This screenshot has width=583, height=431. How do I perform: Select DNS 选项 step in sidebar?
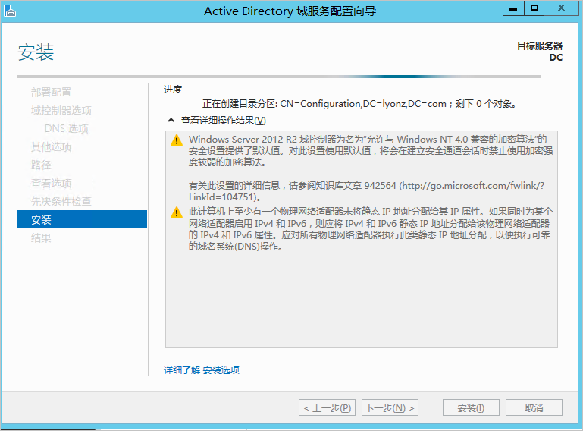66,128
